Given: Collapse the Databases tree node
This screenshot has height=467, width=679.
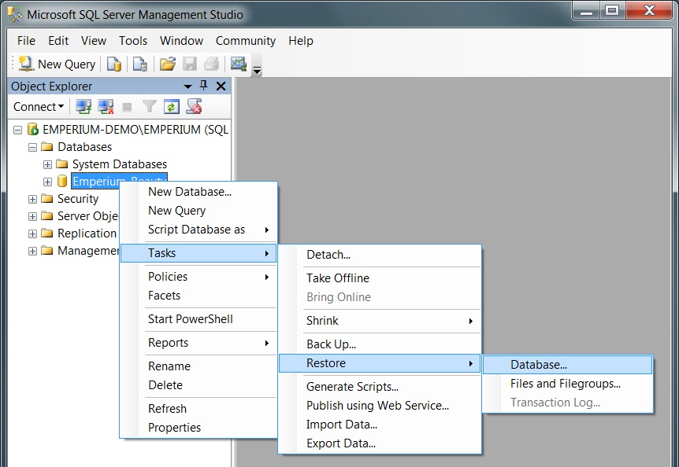Looking at the screenshot, I should 32,147.
